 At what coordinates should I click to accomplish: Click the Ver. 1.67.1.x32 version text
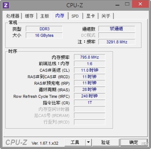45,143
